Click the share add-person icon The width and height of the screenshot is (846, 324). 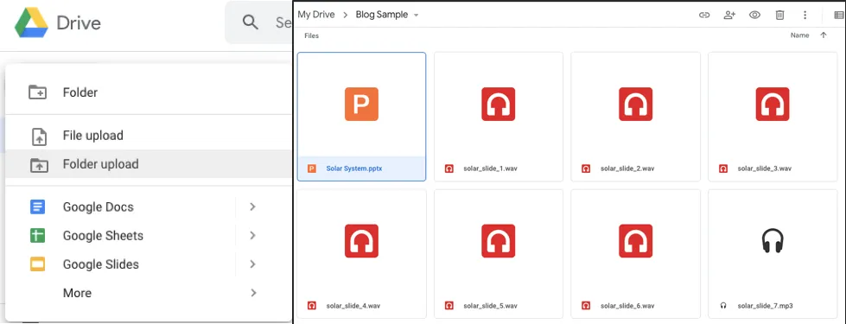point(729,15)
